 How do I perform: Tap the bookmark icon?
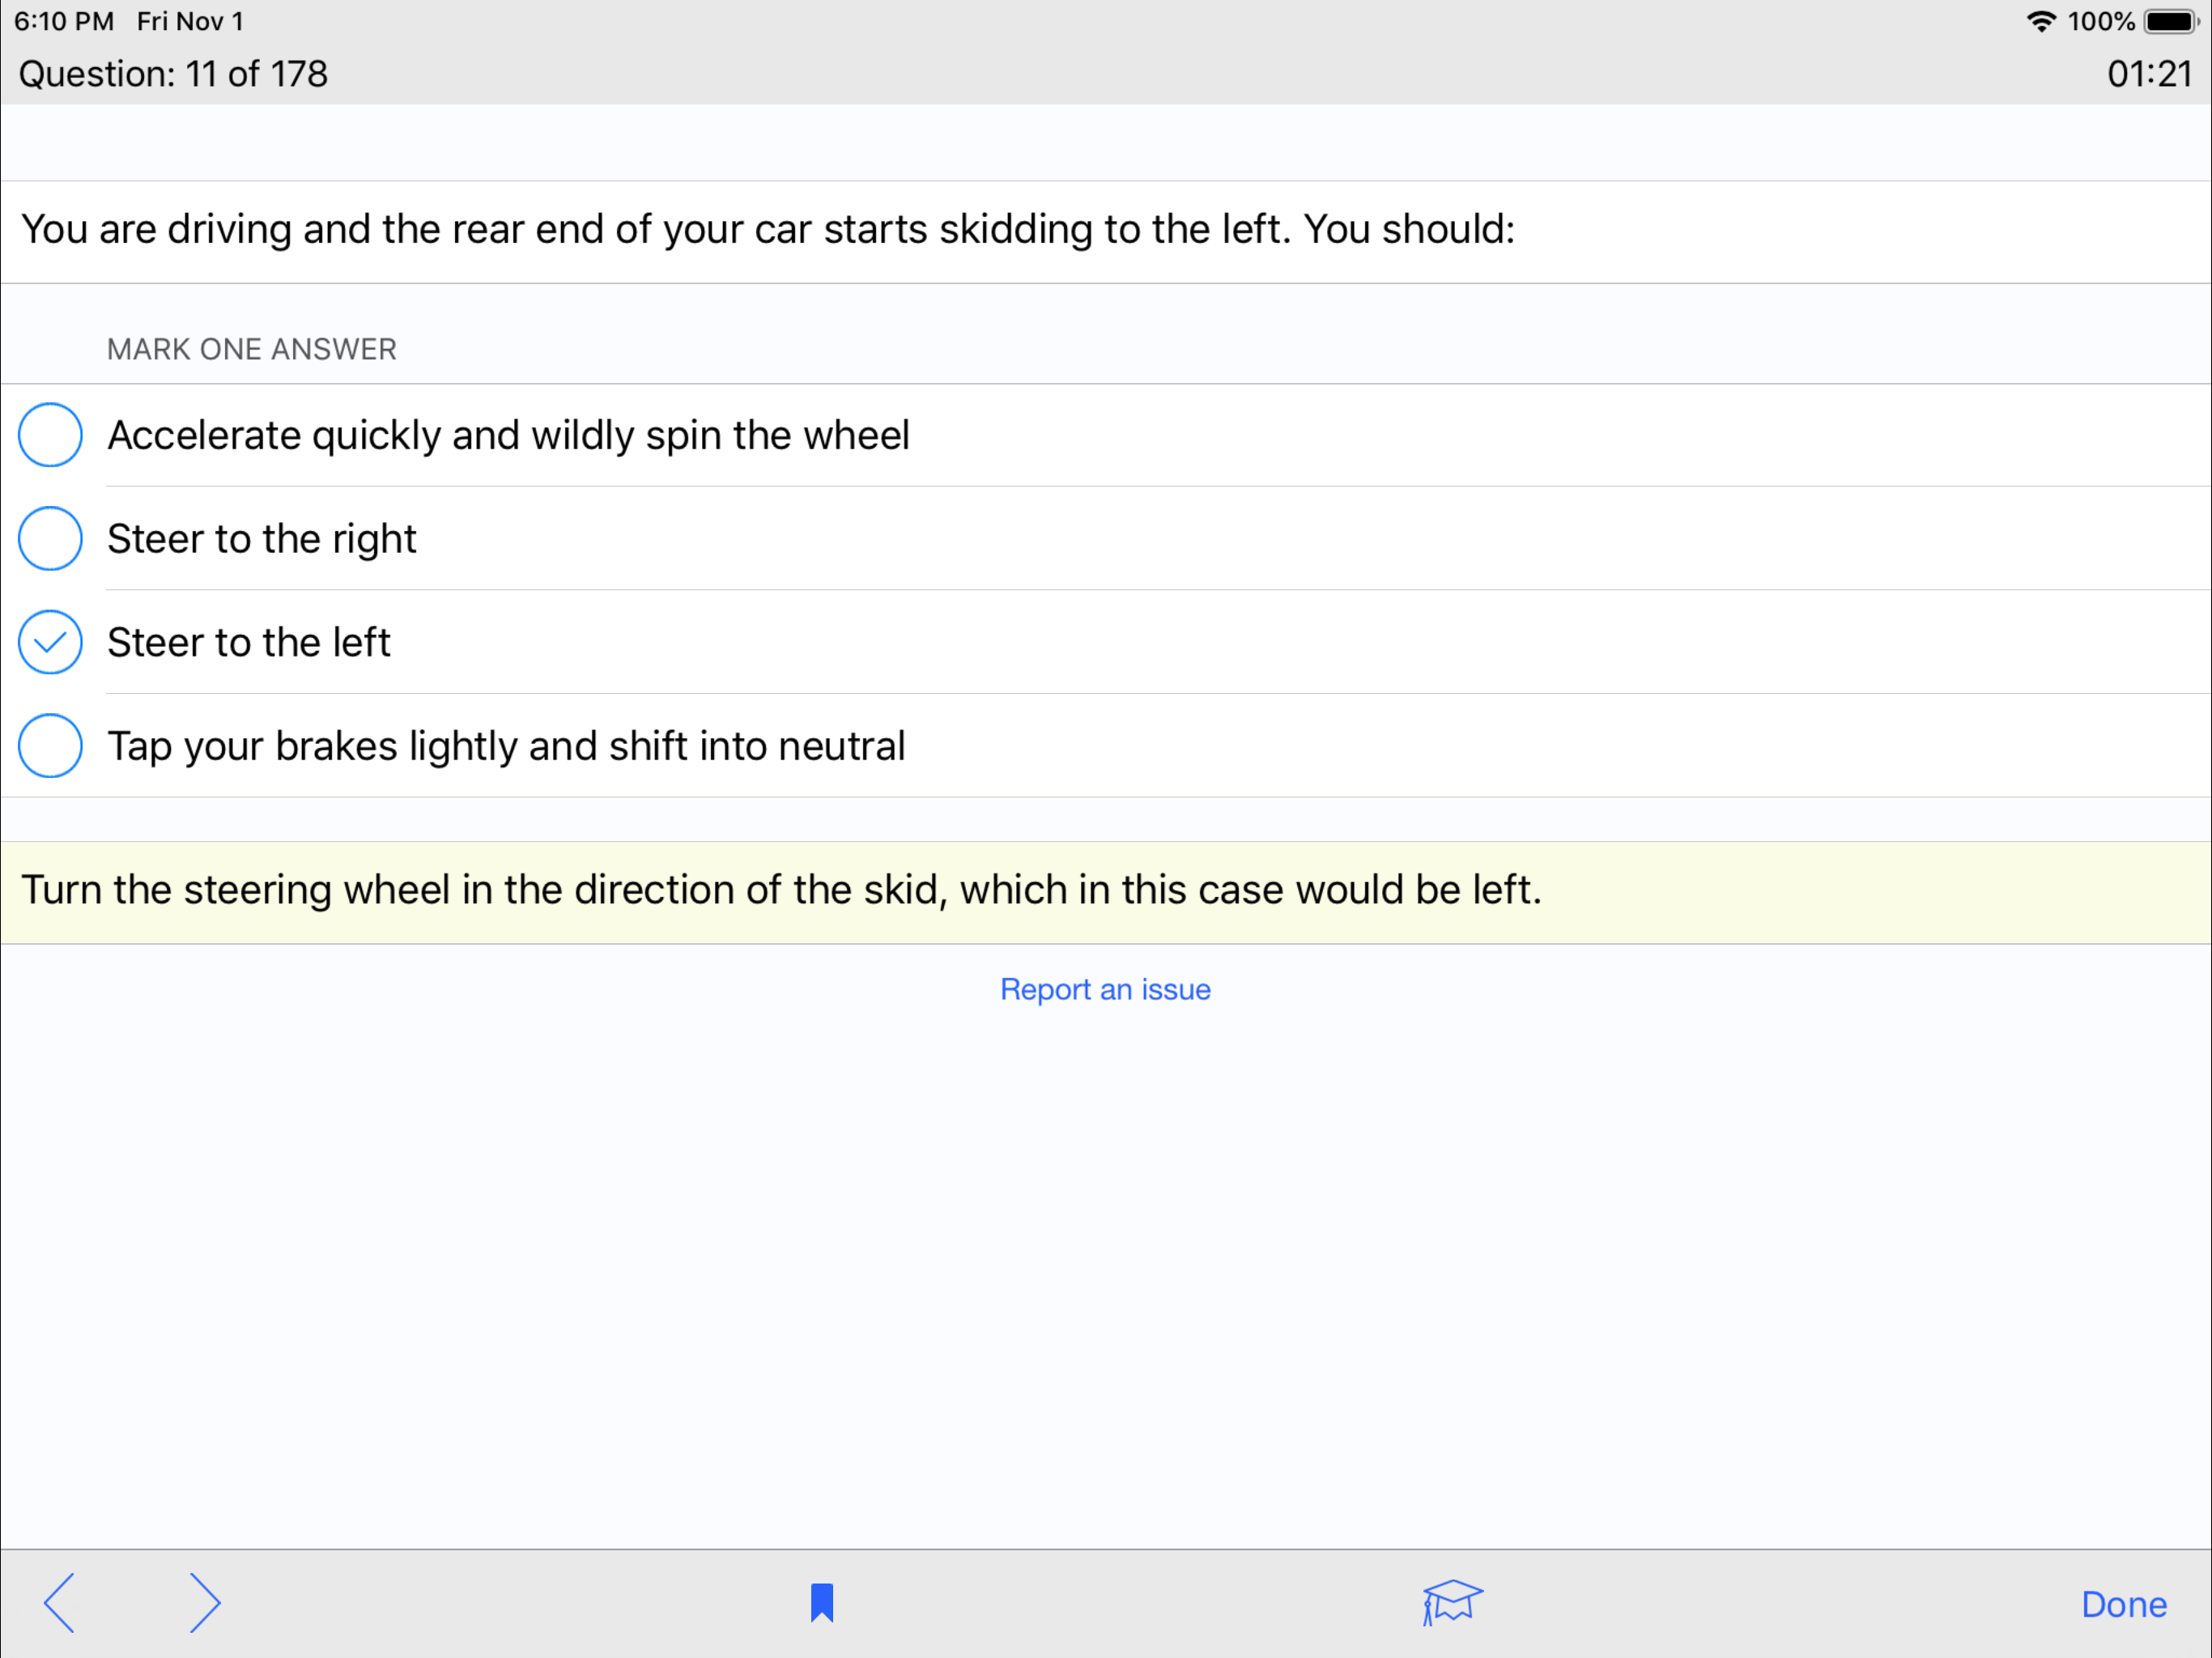point(822,1603)
